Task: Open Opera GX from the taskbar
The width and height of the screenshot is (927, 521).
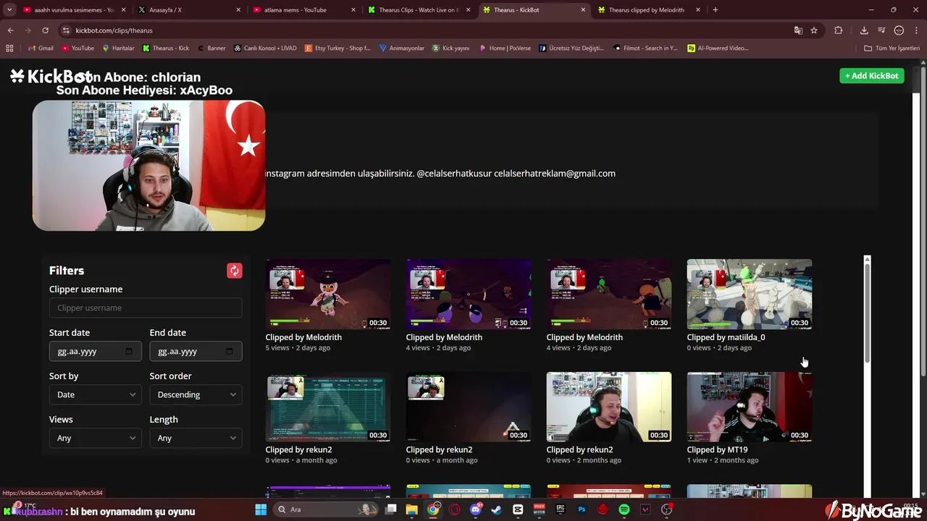Action: pyautogui.click(x=454, y=509)
